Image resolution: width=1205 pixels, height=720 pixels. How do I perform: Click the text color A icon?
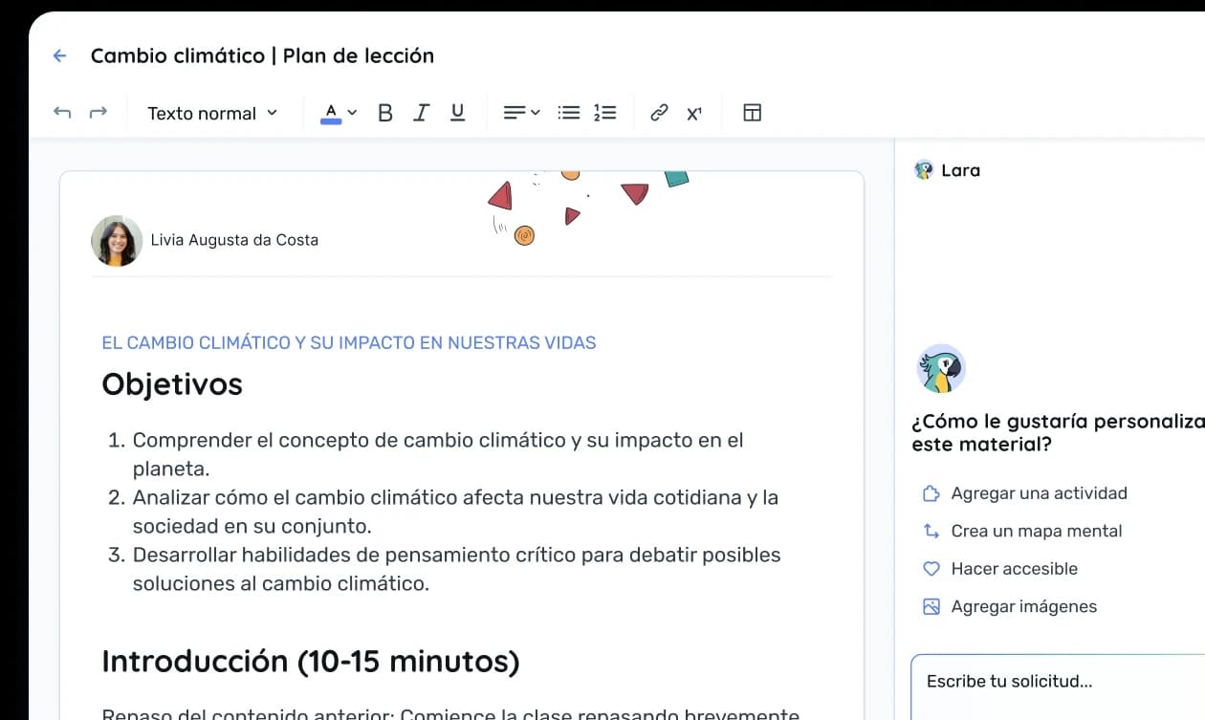pyautogui.click(x=331, y=113)
